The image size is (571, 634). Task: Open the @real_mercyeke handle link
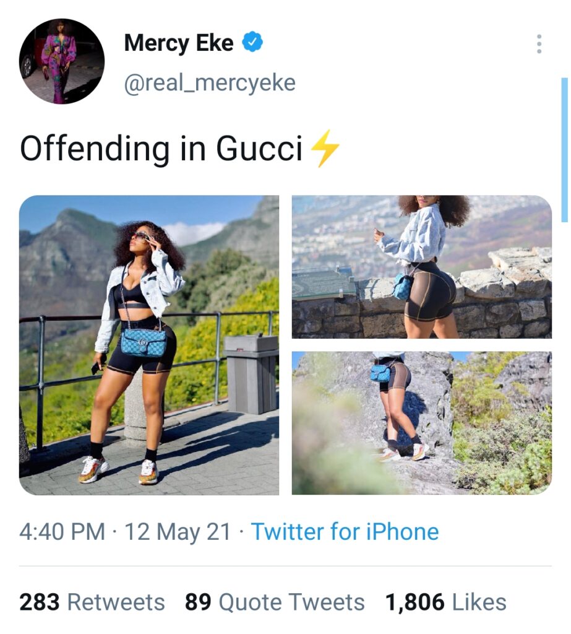click(210, 82)
